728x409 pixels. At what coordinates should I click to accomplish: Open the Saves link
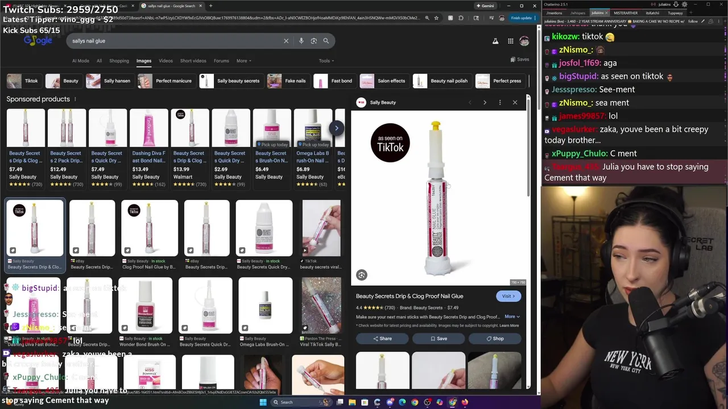click(520, 59)
